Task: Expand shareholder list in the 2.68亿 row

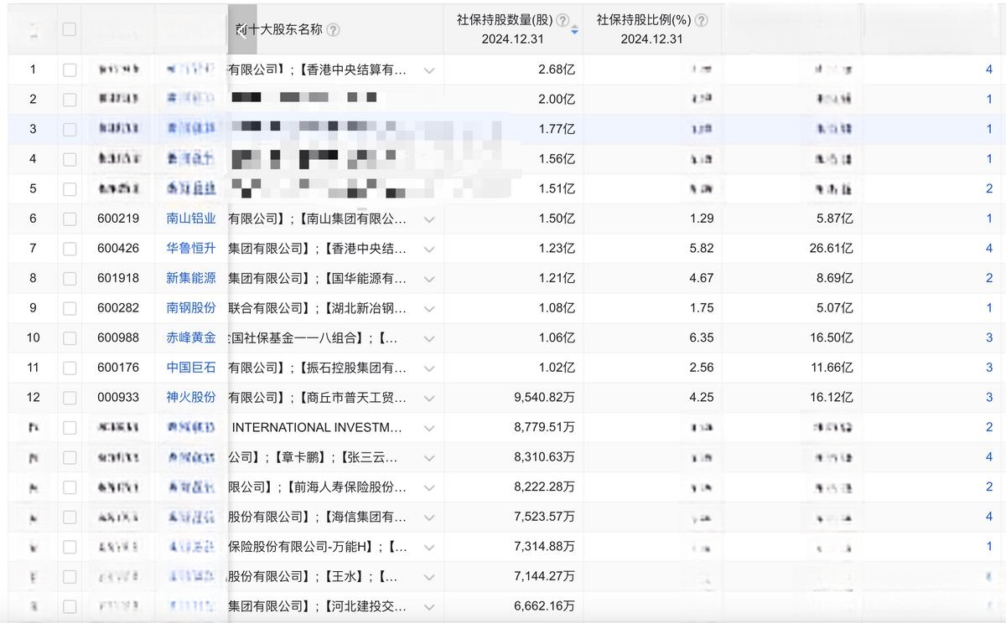Action: coord(429,70)
